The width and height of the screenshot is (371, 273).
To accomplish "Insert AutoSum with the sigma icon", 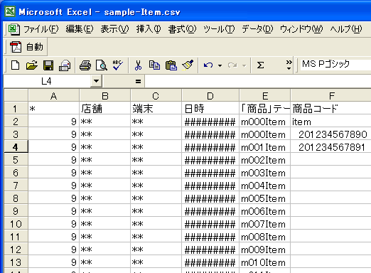I will click(260, 65).
